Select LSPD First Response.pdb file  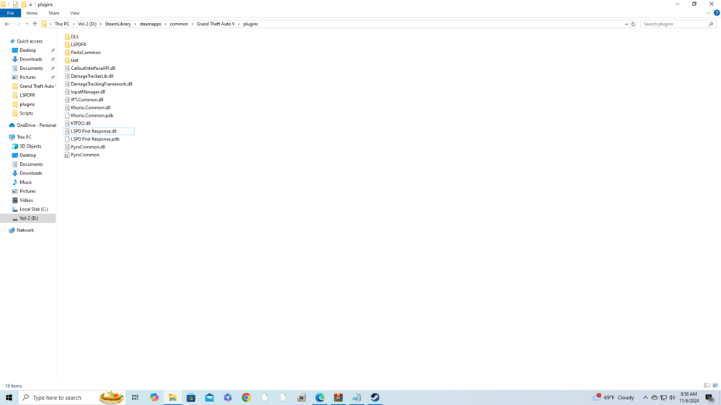click(92, 139)
